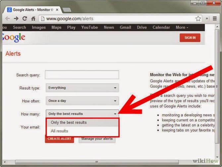Open Calendar in Google navigation bar
Image resolution: width=222 pixels, height=167 pixels.
coord(161,27)
